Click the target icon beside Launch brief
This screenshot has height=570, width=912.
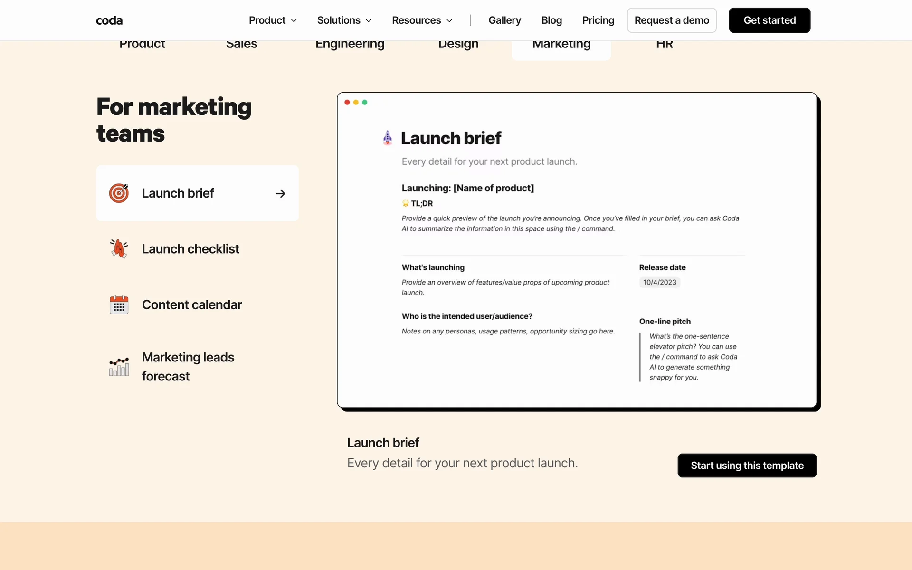[x=119, y=193]
